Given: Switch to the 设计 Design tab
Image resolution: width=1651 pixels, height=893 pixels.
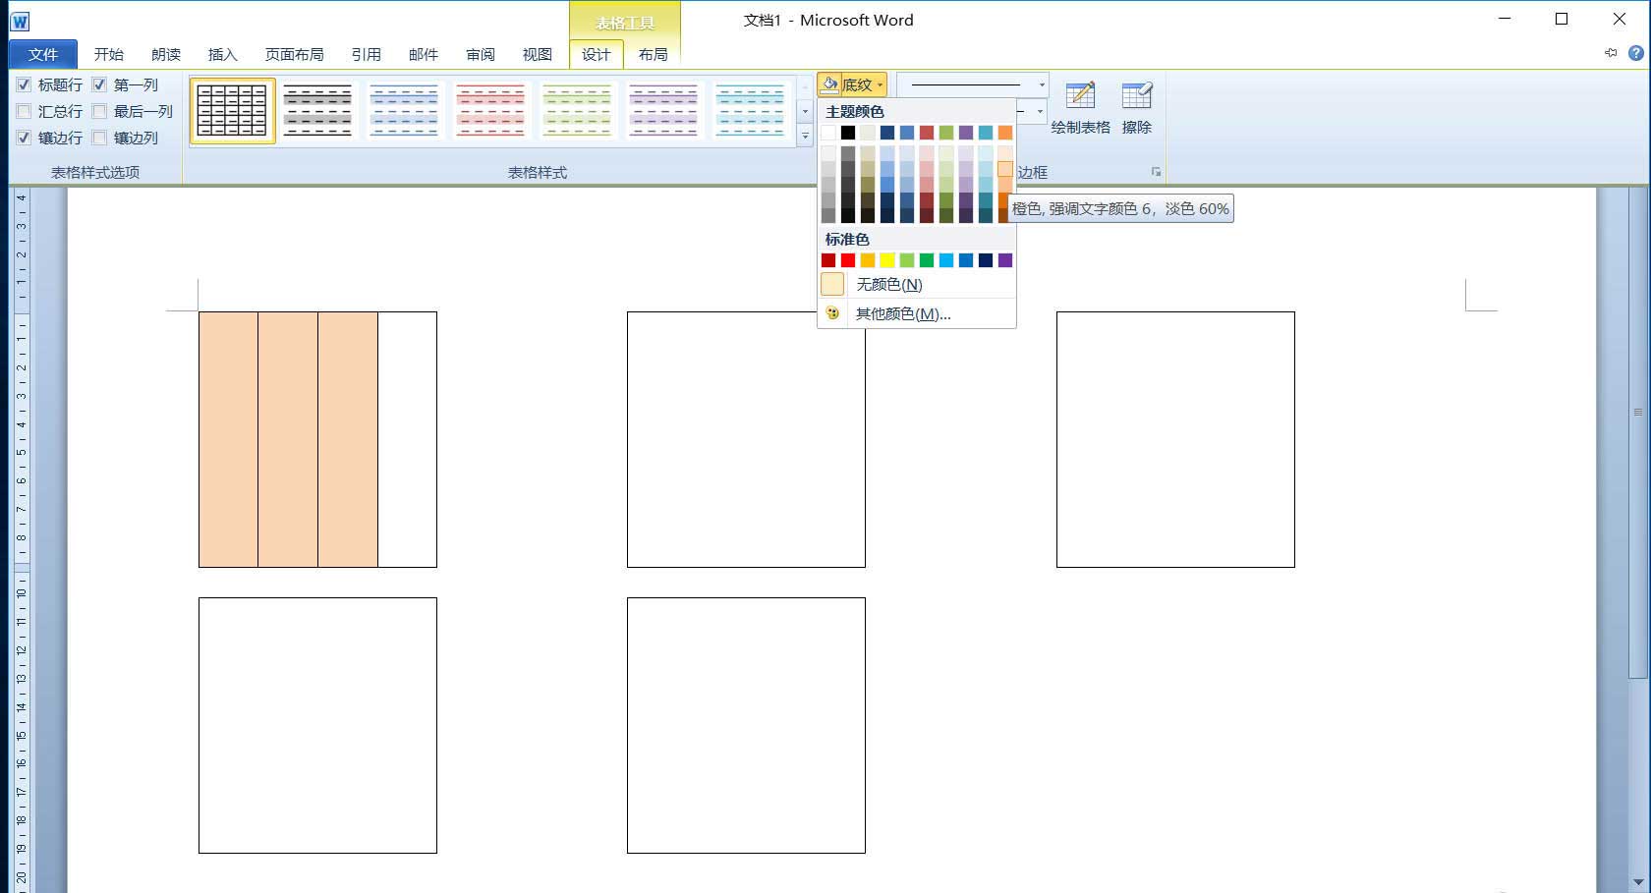Looking at the screenshot, I should [x=597, y=54].
